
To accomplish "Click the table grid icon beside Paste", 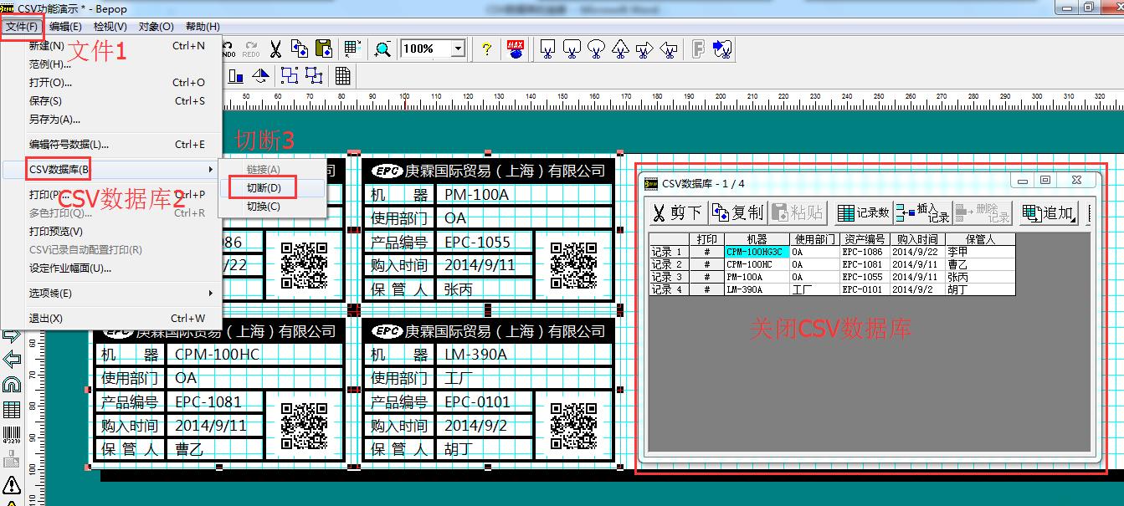I will (352, 49).
